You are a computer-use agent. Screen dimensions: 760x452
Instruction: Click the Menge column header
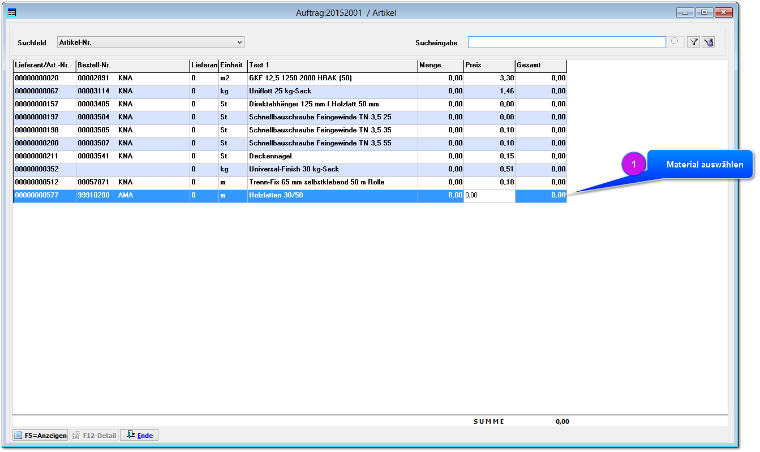[x=441, y=66]
